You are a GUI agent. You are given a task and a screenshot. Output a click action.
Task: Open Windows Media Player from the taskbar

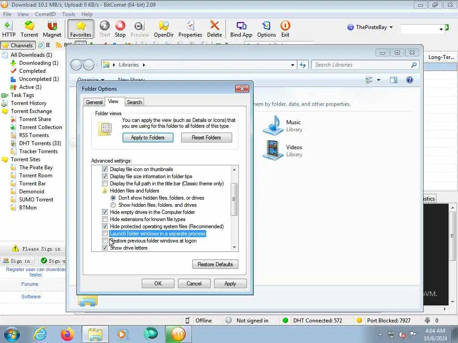[122, 334]
